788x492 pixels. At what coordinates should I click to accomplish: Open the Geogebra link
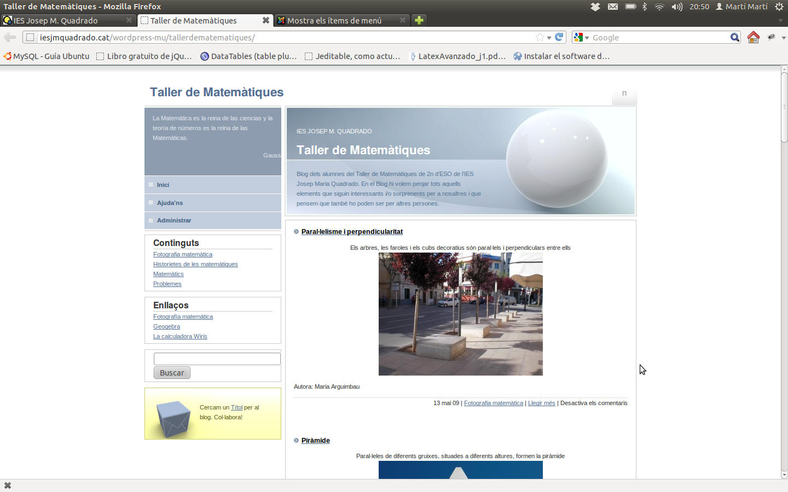[166, 326]
